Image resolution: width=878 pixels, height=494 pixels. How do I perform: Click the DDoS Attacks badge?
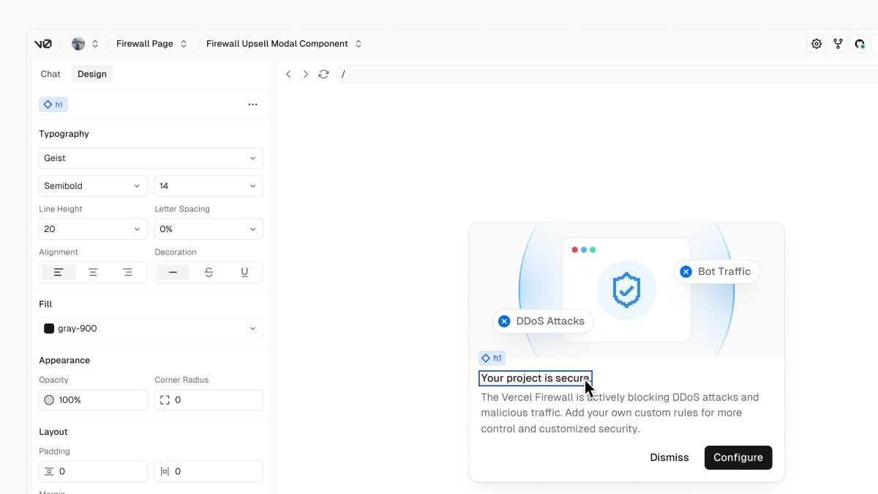(x=542, y=321)
